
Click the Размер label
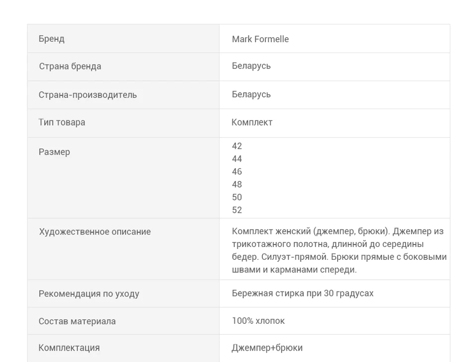coord(54,152)
